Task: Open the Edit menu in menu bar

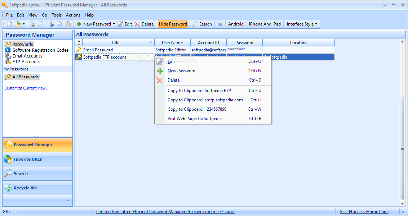Action: (x=21, y=15)
